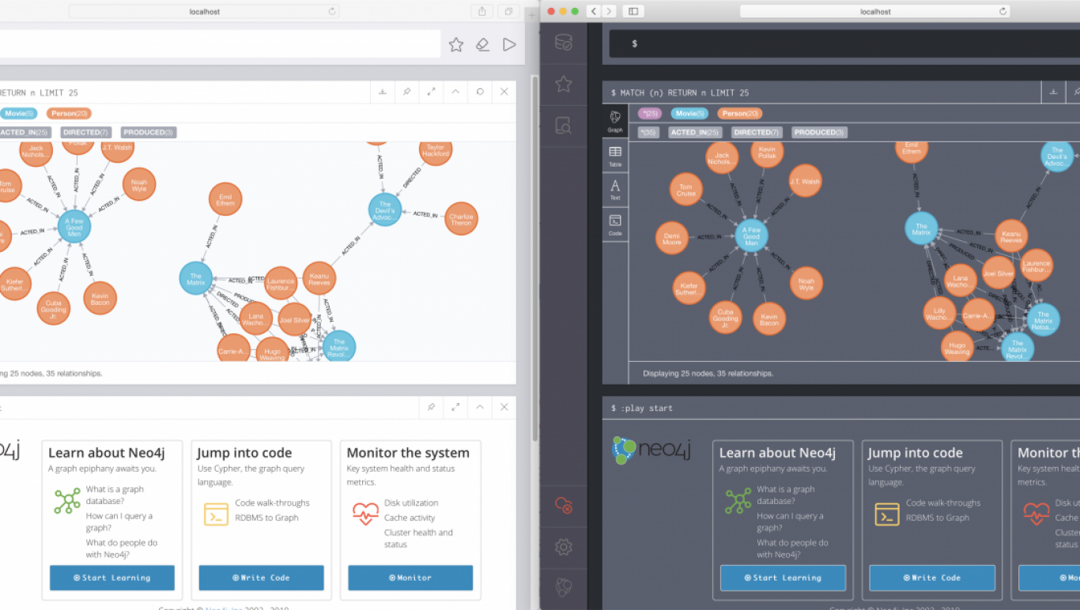This screenshot has height=610, width=1080.
Task: Switch to the Table view tab
Action: [x=615, y=156]
